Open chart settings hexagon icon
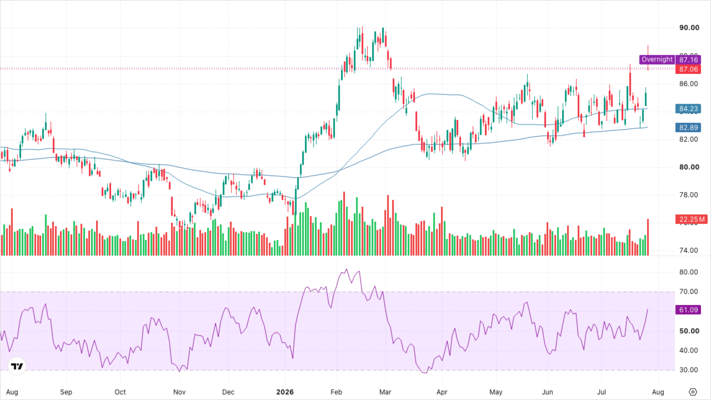Viewport: 711px width, 400px height. point(693,392)
